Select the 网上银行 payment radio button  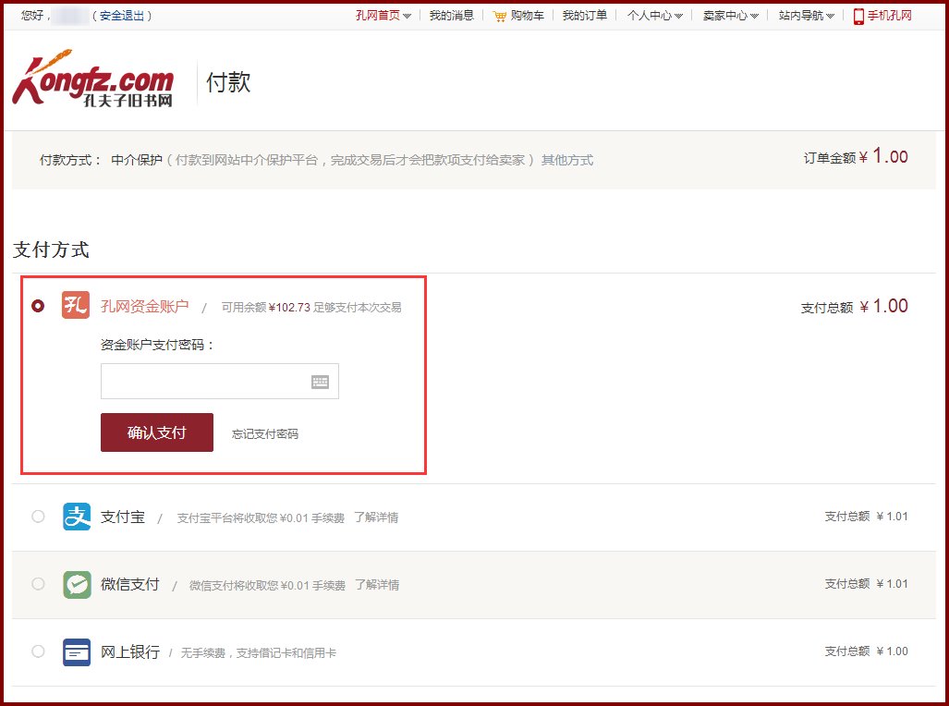[38, 651]
